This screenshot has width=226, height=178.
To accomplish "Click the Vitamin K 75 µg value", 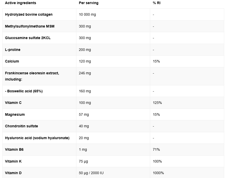I will click(84, 161).
